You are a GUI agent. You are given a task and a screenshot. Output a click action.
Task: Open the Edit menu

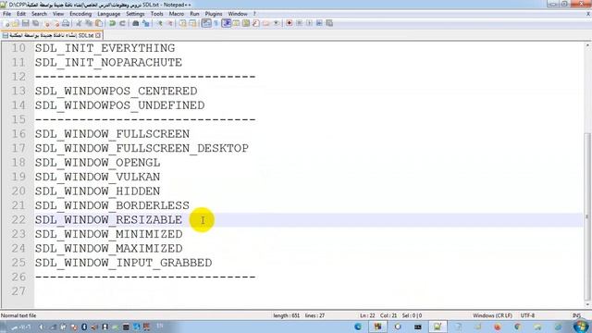coord(21,14)
